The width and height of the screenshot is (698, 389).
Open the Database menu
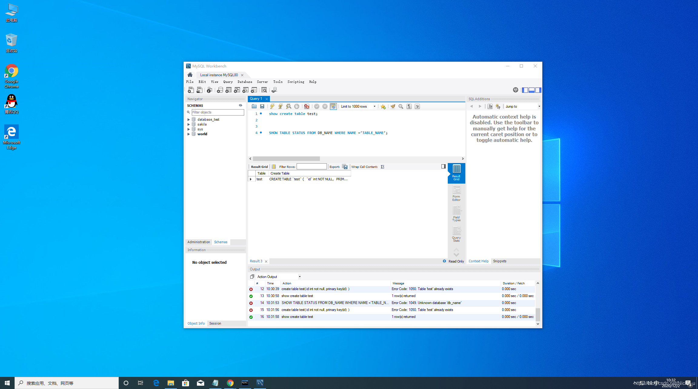coord(244,82)
